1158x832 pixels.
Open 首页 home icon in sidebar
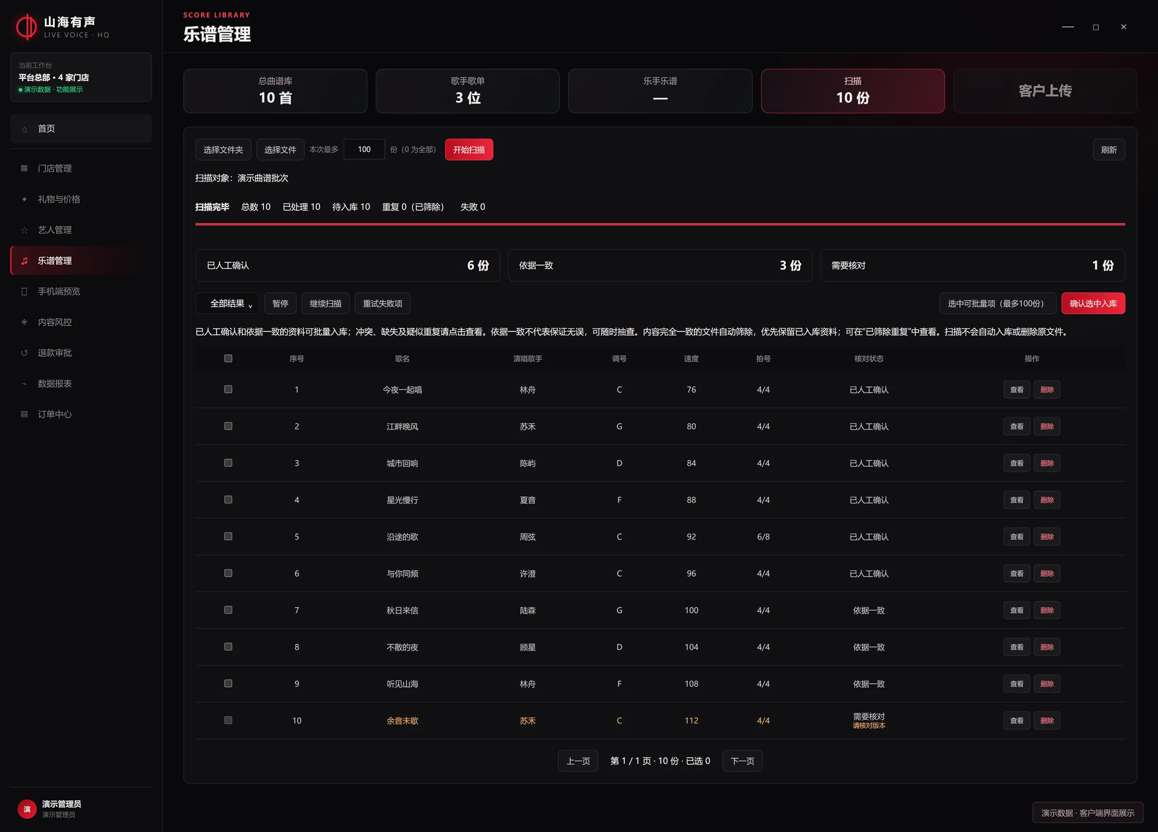pyautogui.click(x=24, y=129)
